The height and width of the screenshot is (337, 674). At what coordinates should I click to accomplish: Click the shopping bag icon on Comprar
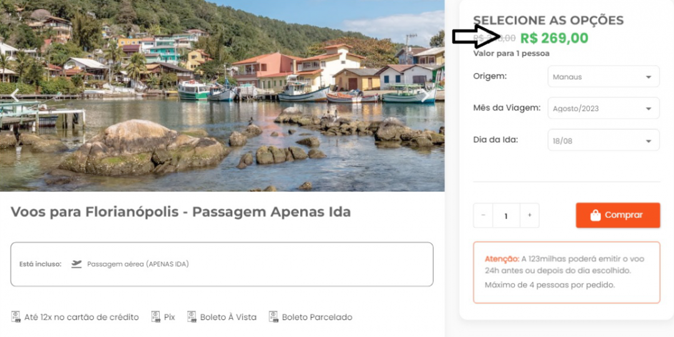[x=595, y=215]
